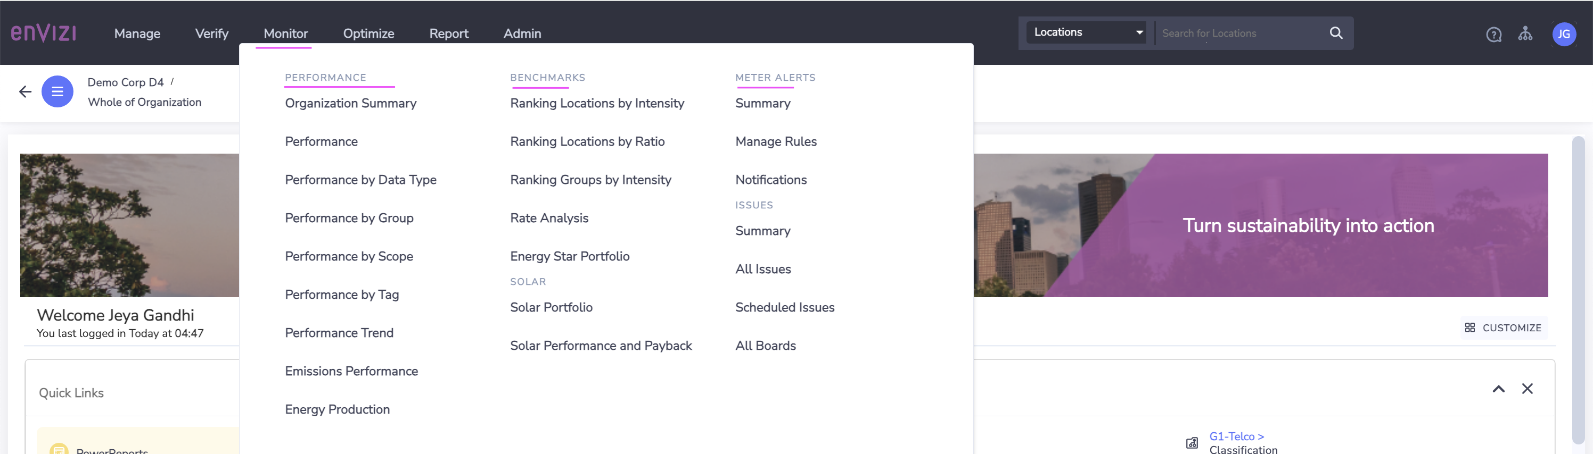Open the Locations dropdown

1086,33
